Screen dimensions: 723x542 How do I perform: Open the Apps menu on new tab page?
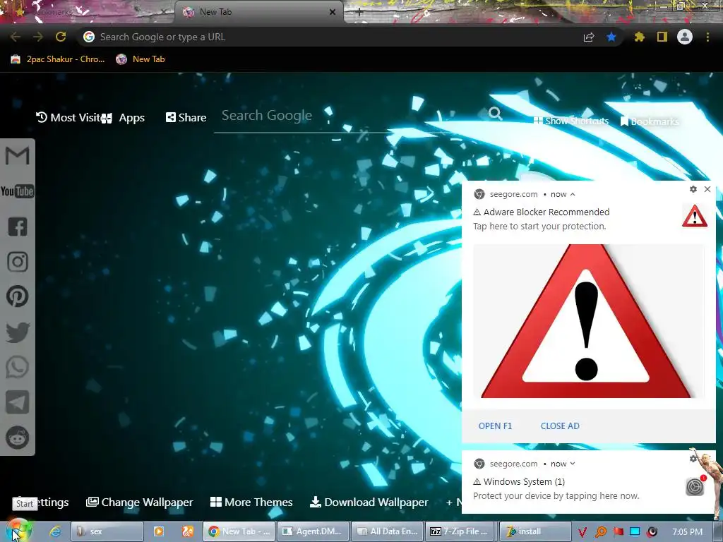pyautogui.click(x=123, y=118)
